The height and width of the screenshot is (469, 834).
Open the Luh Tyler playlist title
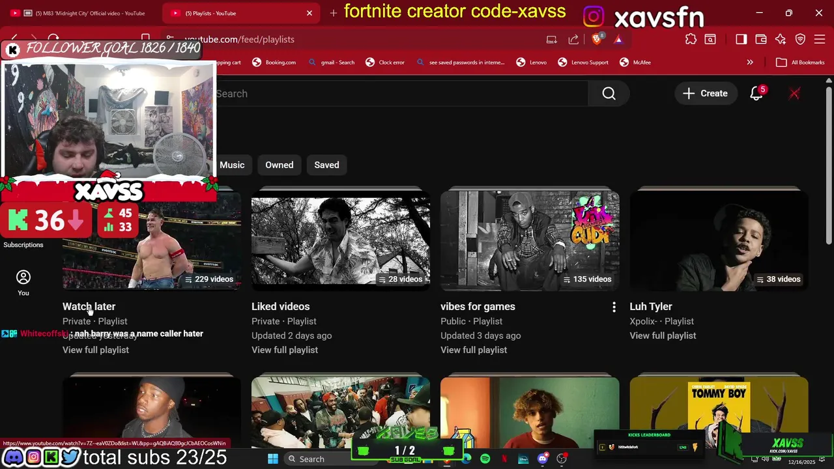click(651, 307)
